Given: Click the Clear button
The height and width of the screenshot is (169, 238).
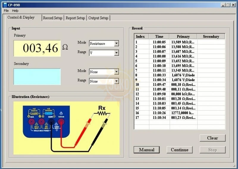Looking at the screenshot, I should tap(212, 138).
